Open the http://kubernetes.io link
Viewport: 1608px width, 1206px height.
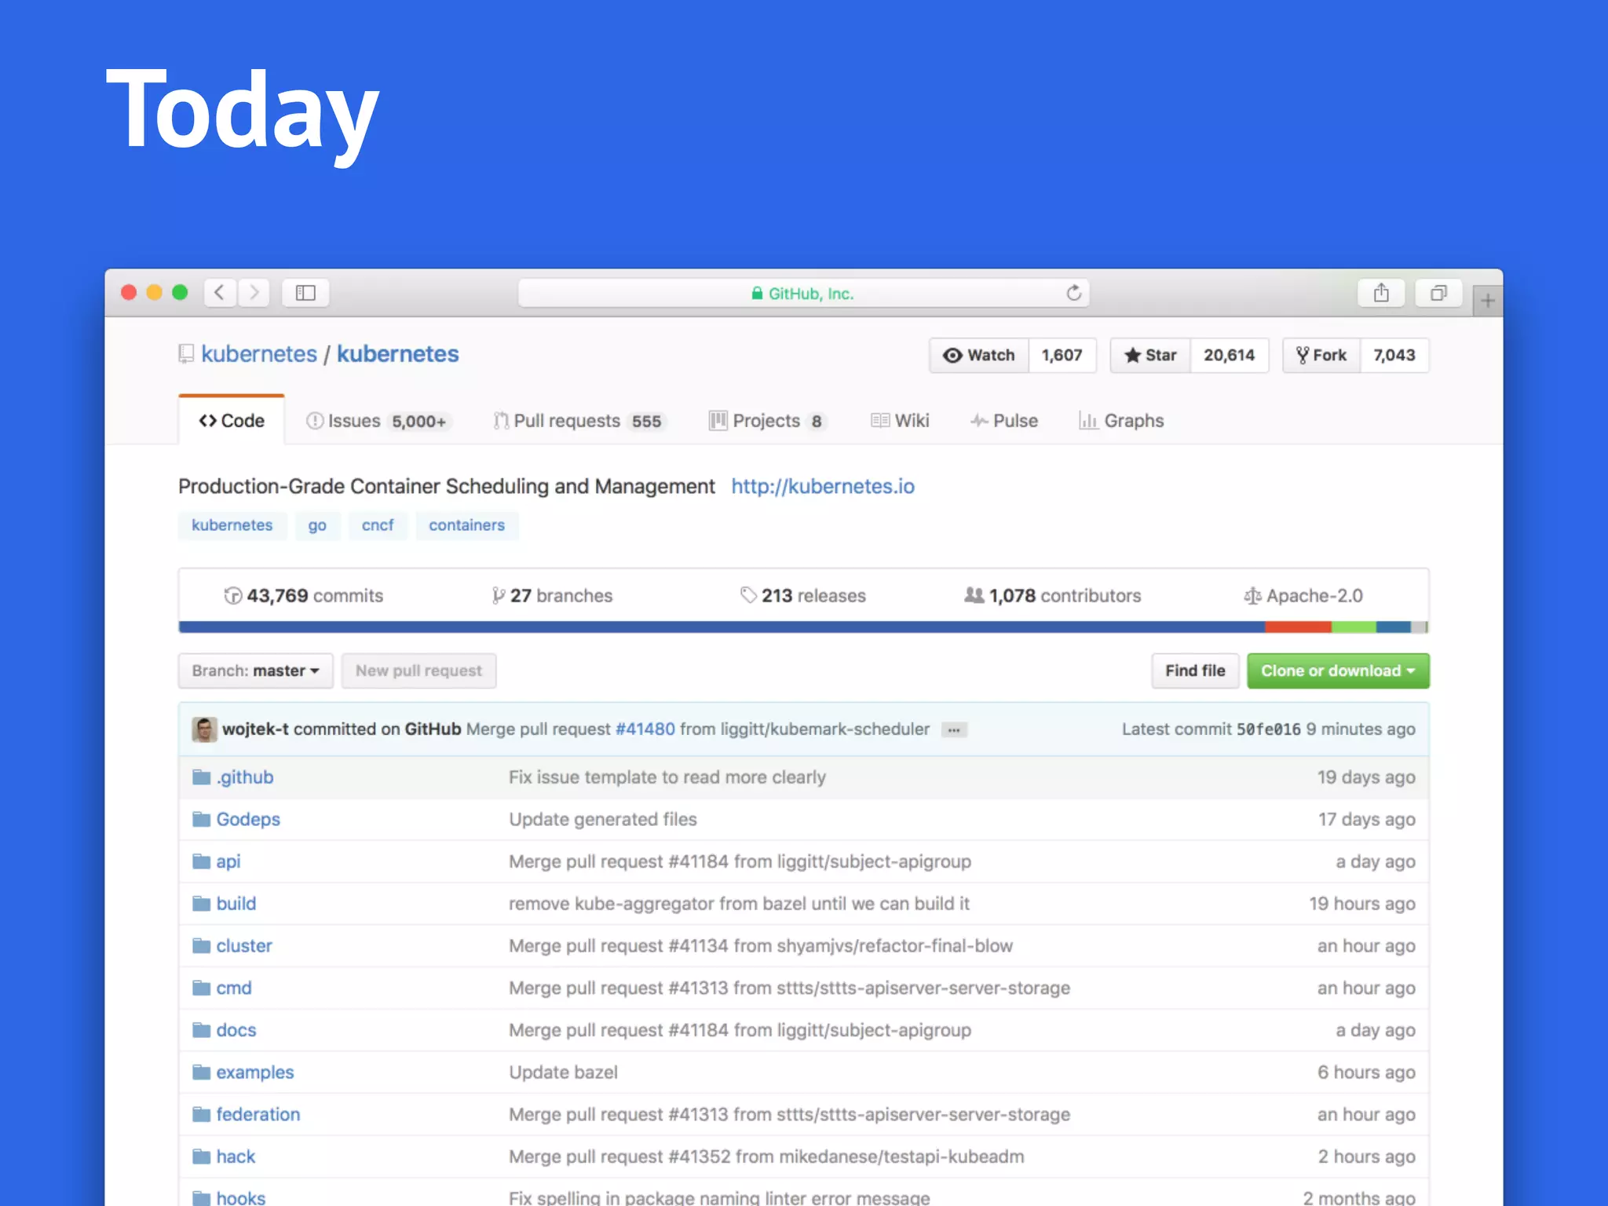click(822, 486)
